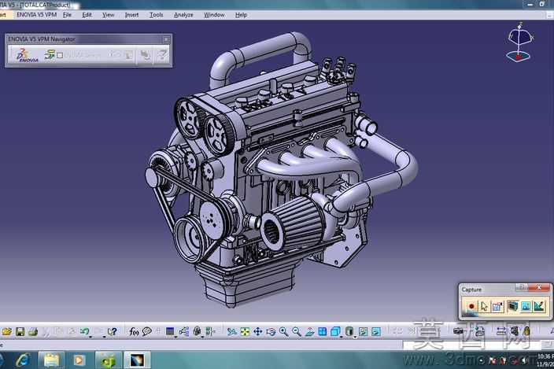Click the speech bubble comment icon

[146, 331]
